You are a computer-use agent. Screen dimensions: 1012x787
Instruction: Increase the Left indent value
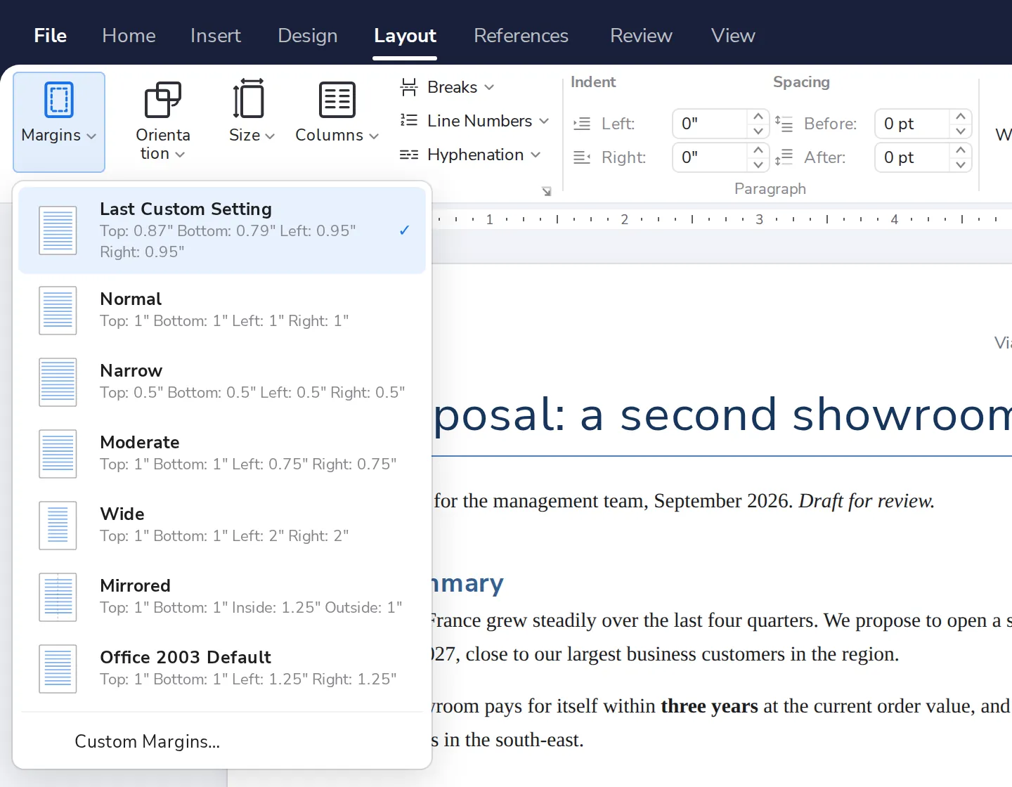point(758,117)
